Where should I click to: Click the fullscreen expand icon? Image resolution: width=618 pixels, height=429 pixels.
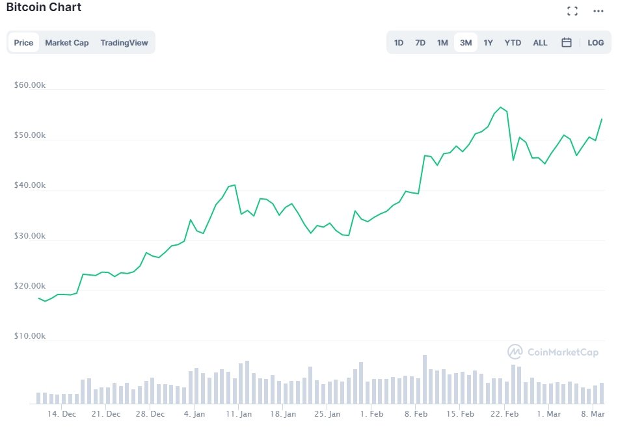click(x=572, y=11)
